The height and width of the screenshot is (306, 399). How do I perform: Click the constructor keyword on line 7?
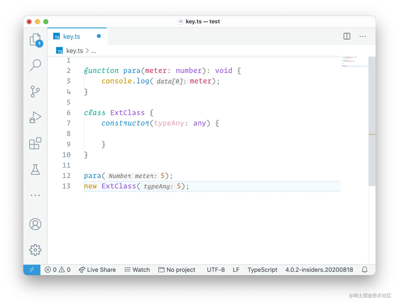pos(125,123)
